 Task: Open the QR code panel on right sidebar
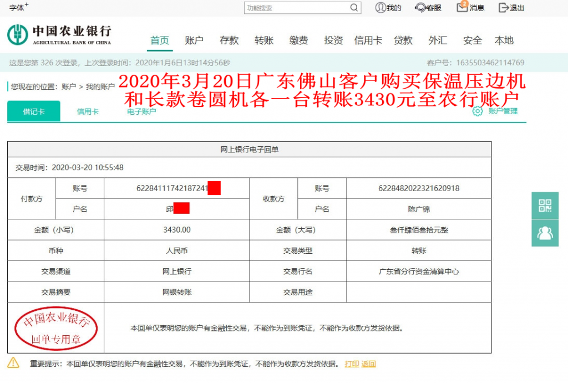pos(545,205)
